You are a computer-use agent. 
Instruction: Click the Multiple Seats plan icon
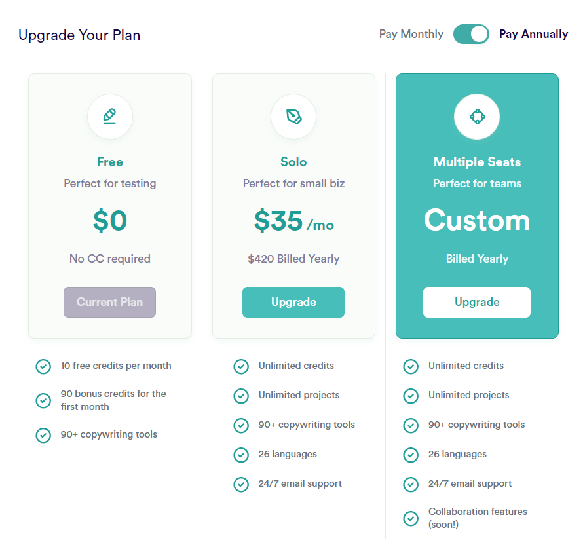477,117
